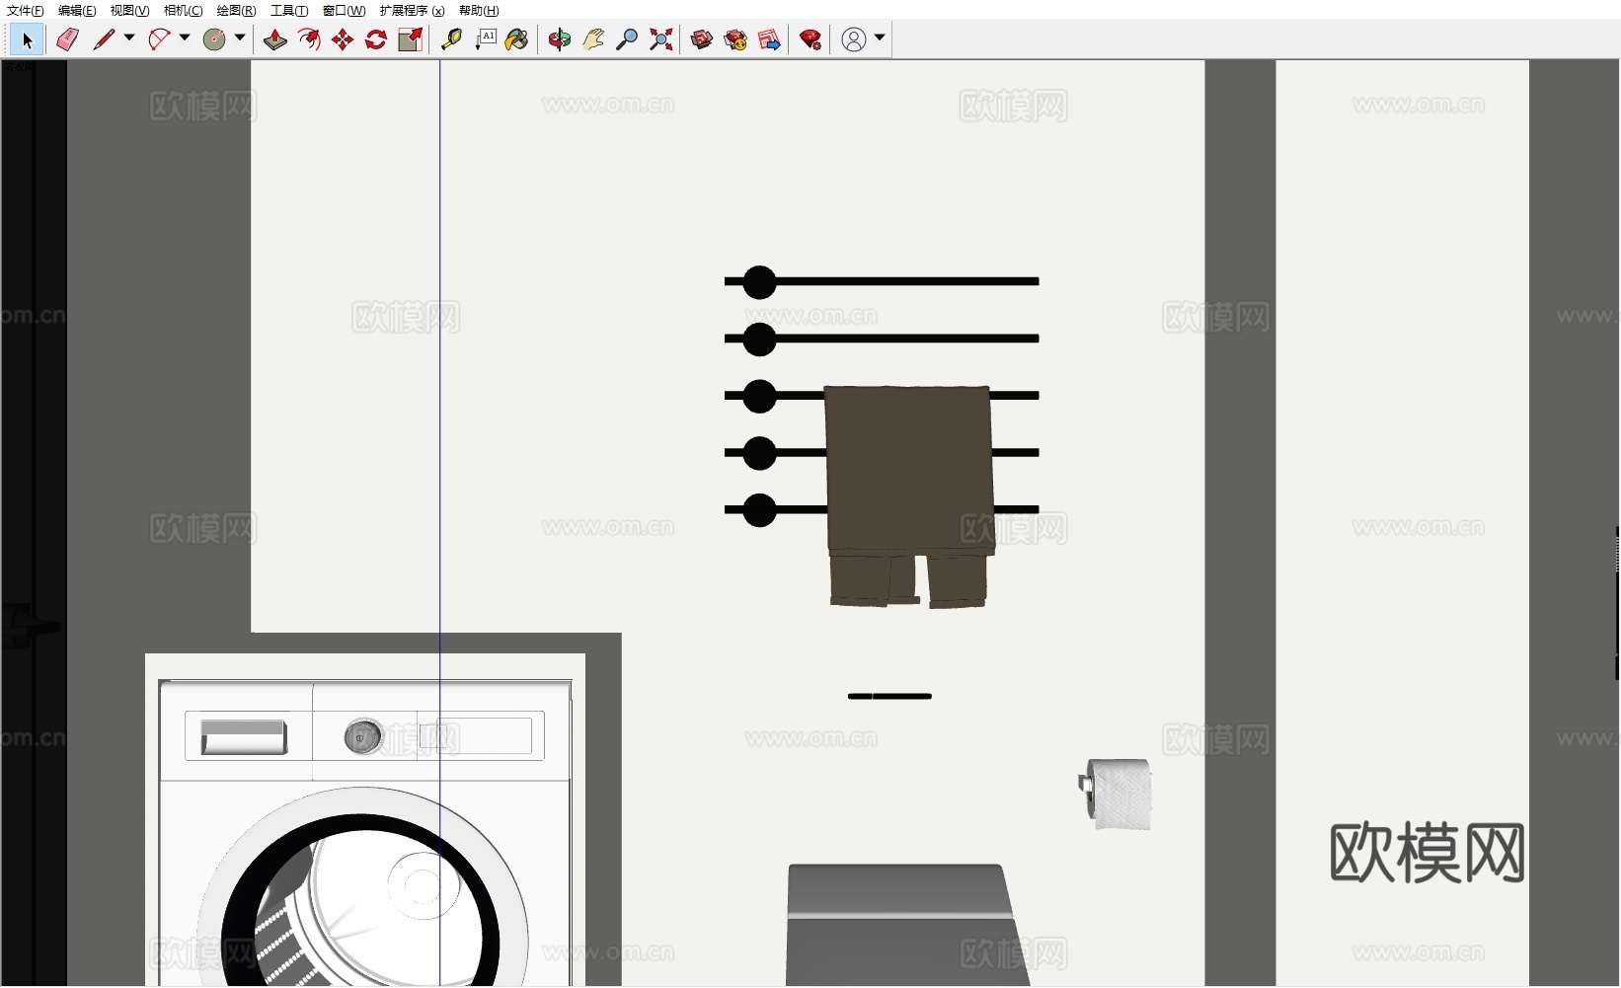Open the Arc tool dropdown arrow

[185, 38]
